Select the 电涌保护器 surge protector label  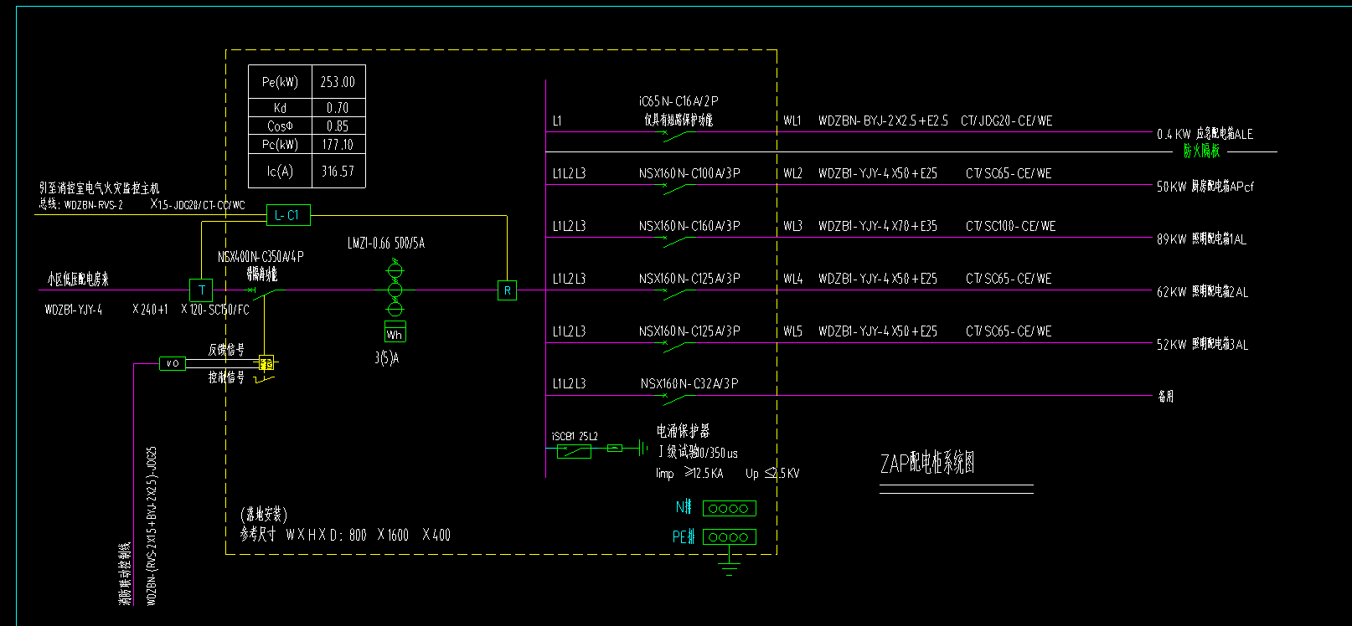click(x=683, y=431)
